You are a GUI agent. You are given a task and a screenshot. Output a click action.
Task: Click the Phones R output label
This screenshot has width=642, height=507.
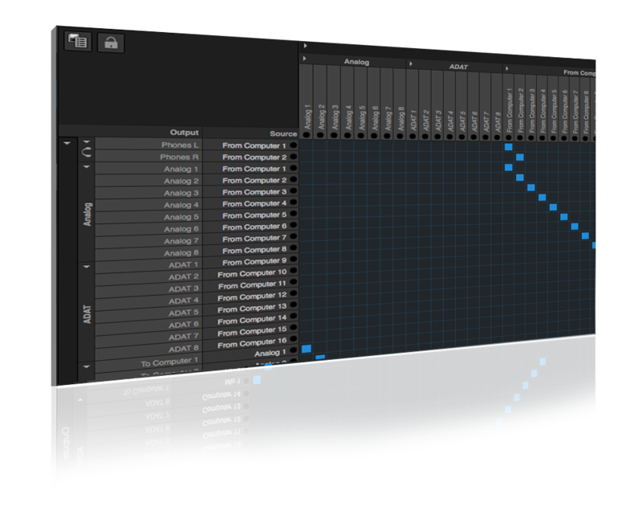[x=179, y=157]
